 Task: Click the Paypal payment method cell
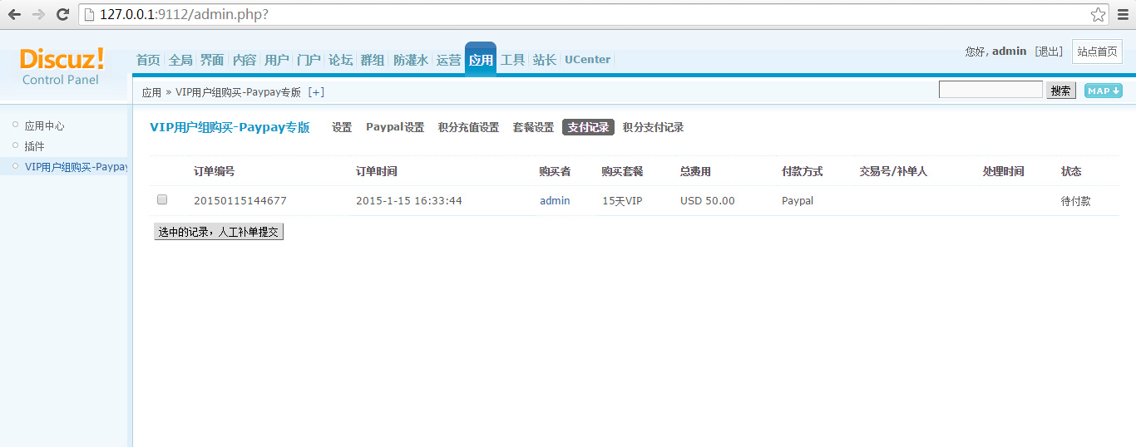(x=798, y=201)
